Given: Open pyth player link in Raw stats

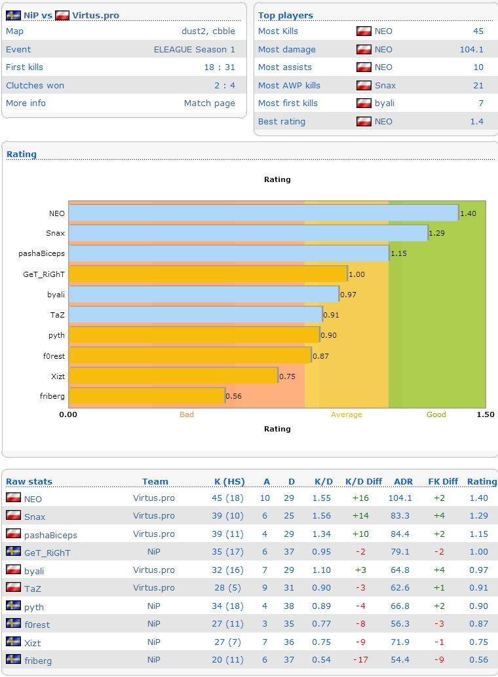Looking at the screenshot, I should pos(34,607).
